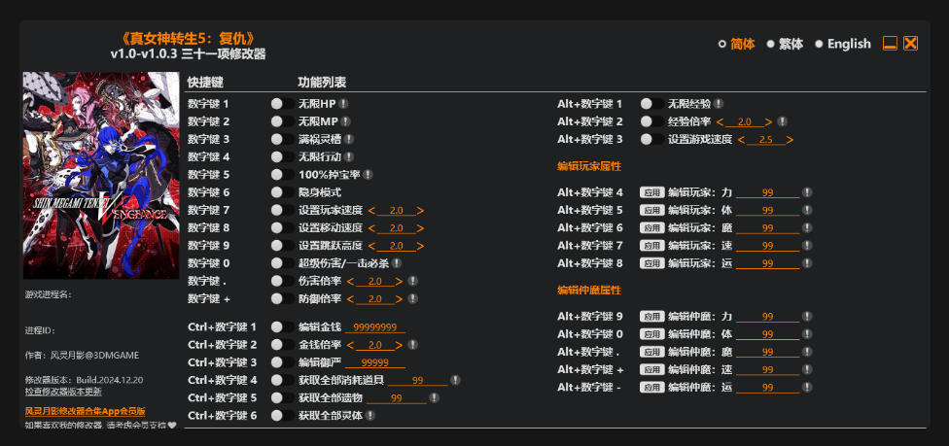Toggle 无限经验 switch
This screenshot has width=949, height=446.
(x=651, y=103)
